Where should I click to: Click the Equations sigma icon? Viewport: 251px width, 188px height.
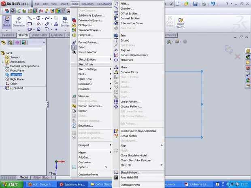tap(74, 126)
